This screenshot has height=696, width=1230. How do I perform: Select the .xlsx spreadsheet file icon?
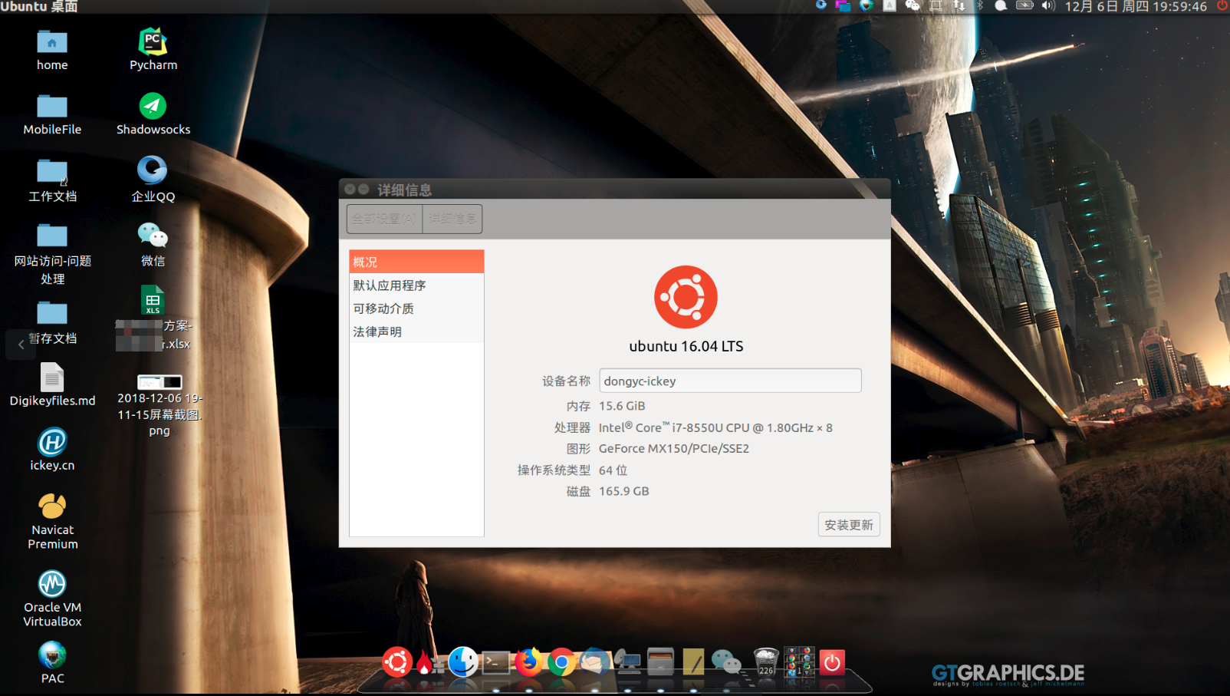(x=153, y=300)
